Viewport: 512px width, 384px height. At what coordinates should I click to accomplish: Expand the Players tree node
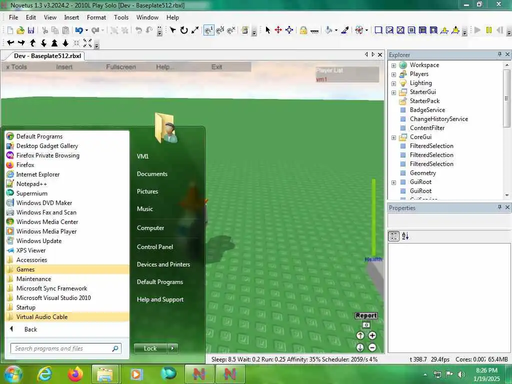click(x=394, y=74)
